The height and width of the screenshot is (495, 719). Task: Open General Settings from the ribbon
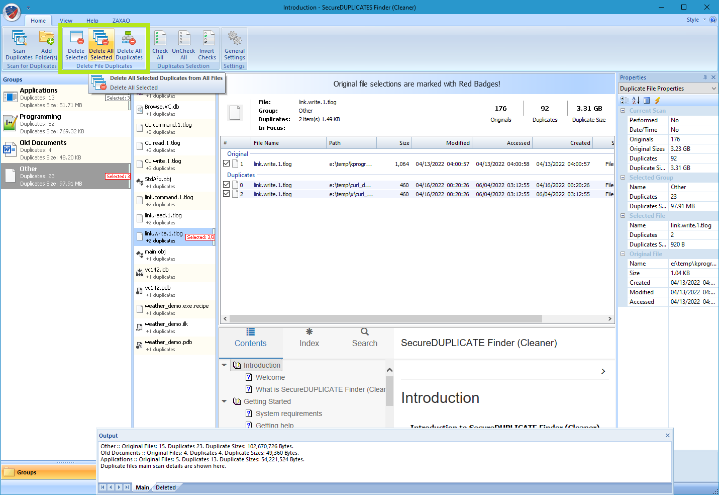point(235,45)
